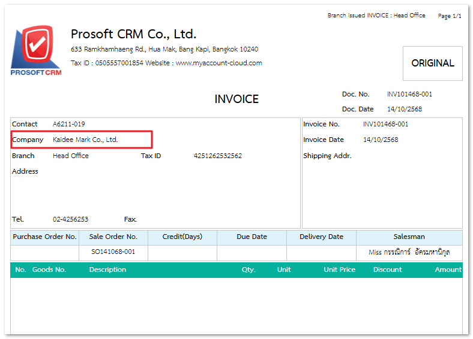
Task: Select the Shipping Addr. label
Action: click(x=327, y=156)
